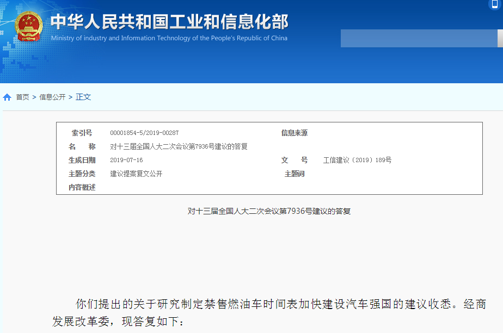Click inside the header search box
The image size is (503, 333).
pos(419,38)
